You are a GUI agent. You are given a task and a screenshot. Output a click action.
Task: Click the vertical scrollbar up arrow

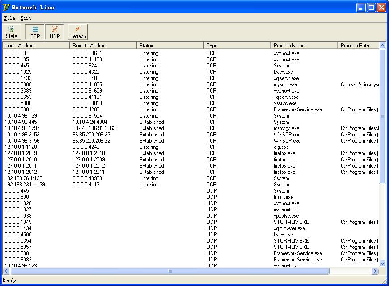point(382,46)
